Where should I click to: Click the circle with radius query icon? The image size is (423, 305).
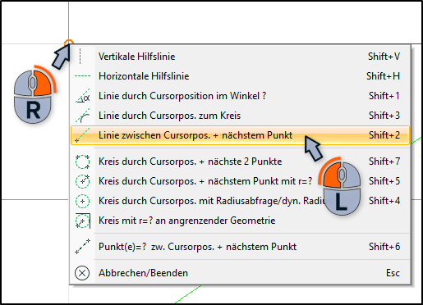82,201
